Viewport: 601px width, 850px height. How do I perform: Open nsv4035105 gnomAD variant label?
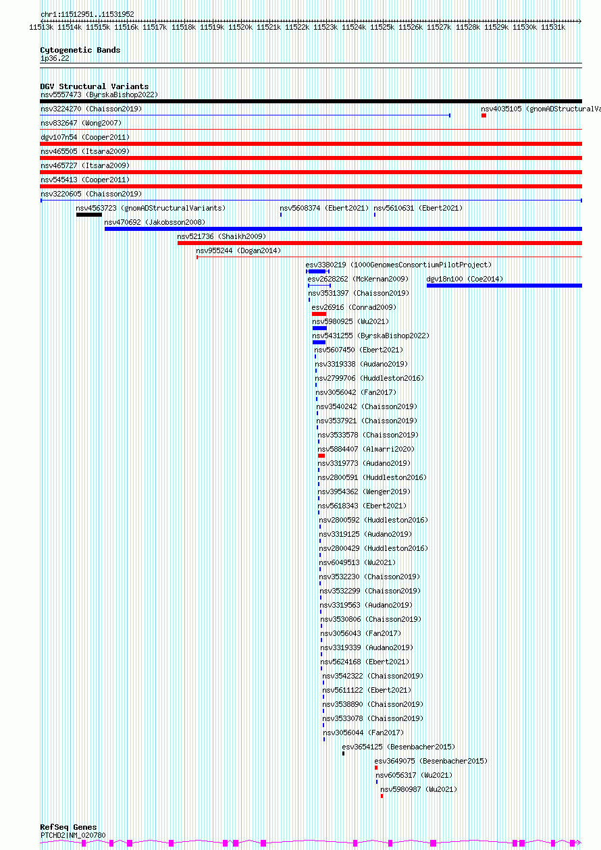tap(541, 109)
